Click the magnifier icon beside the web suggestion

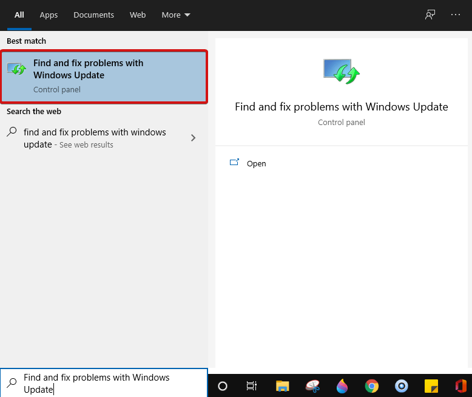pyautogui.click(x=12, y=132)
